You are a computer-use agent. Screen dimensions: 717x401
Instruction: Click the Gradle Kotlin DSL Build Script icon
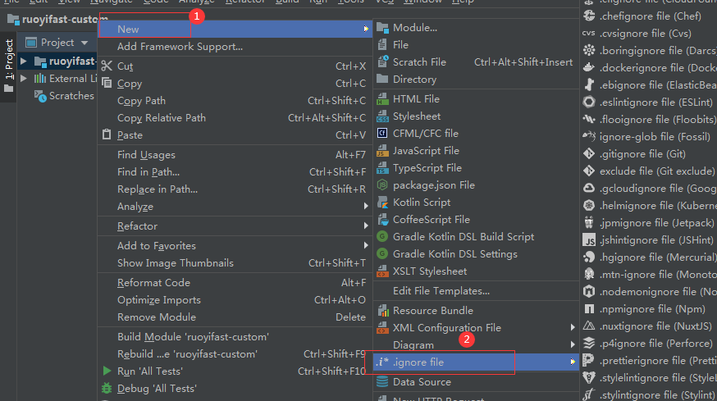[x=382, y=236]
